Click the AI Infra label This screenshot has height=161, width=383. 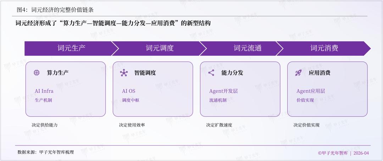click(x=44, y=91)
